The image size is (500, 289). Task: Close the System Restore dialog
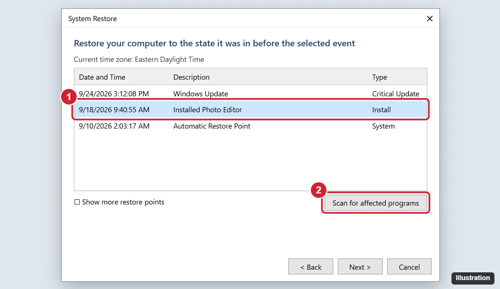430,19
